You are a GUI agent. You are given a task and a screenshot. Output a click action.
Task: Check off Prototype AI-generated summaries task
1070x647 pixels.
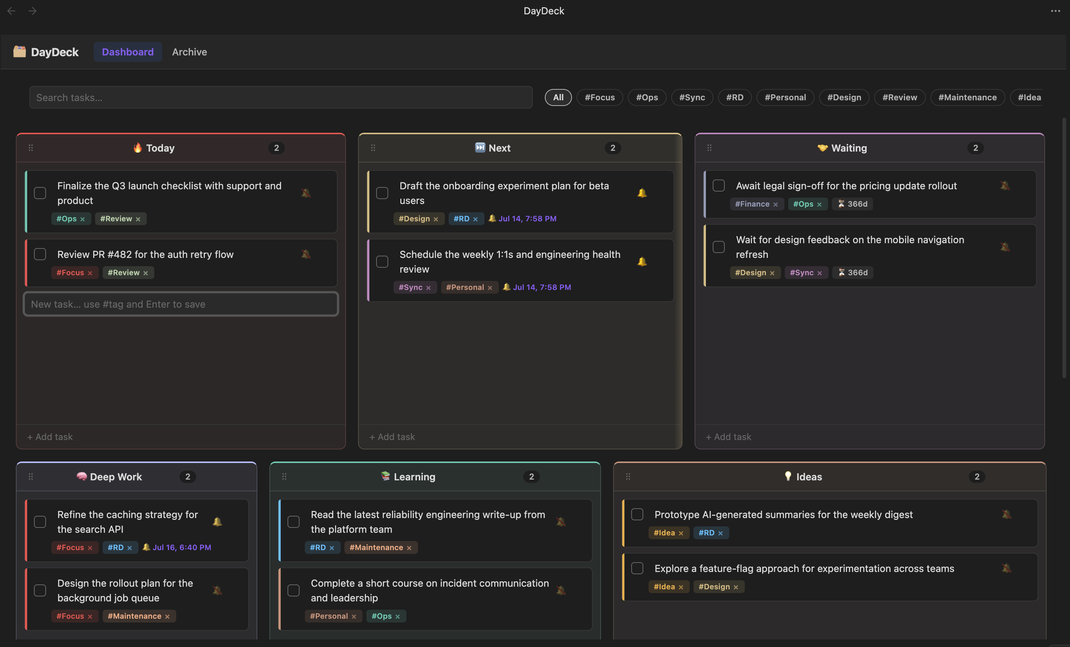click(637, 514)
